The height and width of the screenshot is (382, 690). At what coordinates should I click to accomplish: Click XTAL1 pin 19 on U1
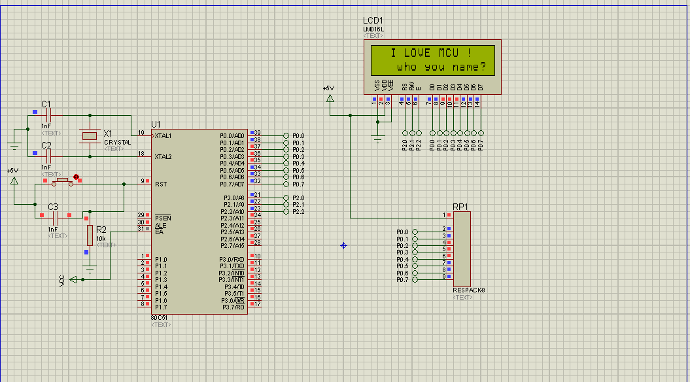point(145,135)
